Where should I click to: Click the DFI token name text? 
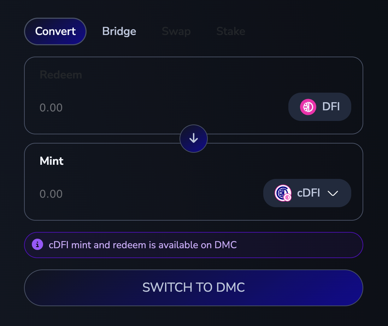[x=331, y=107]
